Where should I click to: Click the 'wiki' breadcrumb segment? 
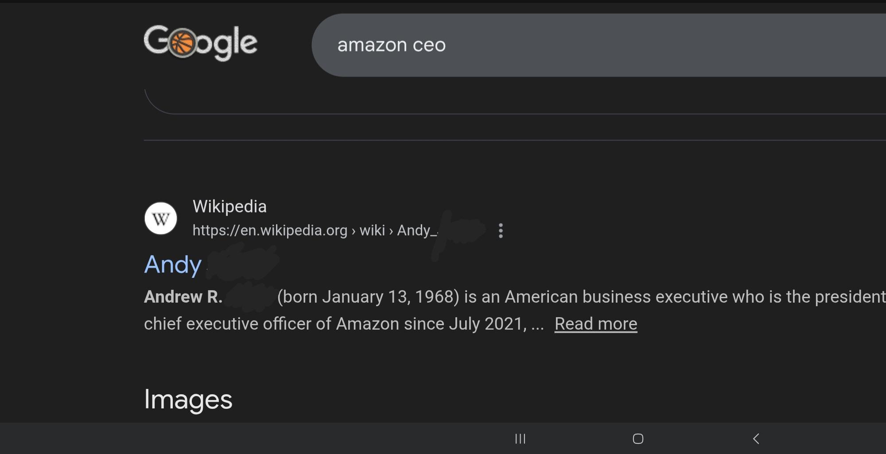coord(372,231)
